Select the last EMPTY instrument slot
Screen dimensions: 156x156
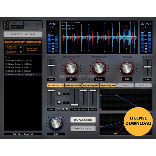pyautogui.click(x=143, y=85)
